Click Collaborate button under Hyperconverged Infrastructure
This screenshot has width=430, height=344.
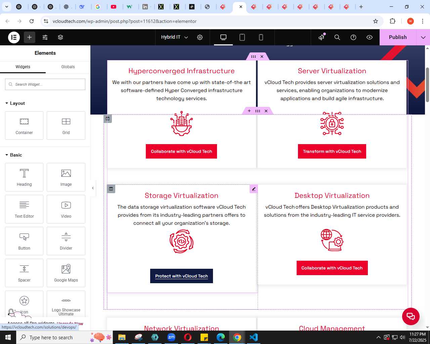pyautogui.click(x=181, y=152)
